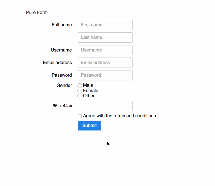Click the Male option label text
Viewport: 215px width, 186px height.
pyautogui.click(x=88, y=85)
